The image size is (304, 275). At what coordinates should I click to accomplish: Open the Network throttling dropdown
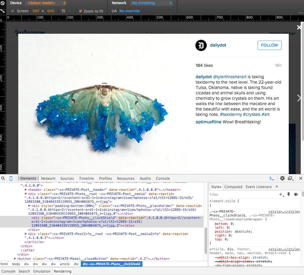click(x=152, y=3)
